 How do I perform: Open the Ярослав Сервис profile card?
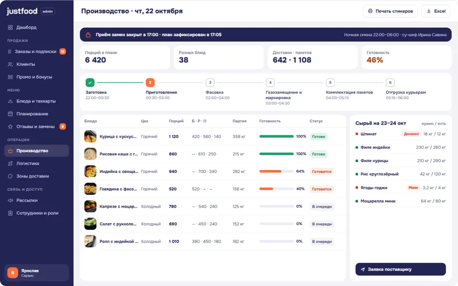click(x=37, y=273)
